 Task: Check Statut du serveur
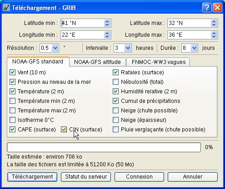click(x=86, y=177)
